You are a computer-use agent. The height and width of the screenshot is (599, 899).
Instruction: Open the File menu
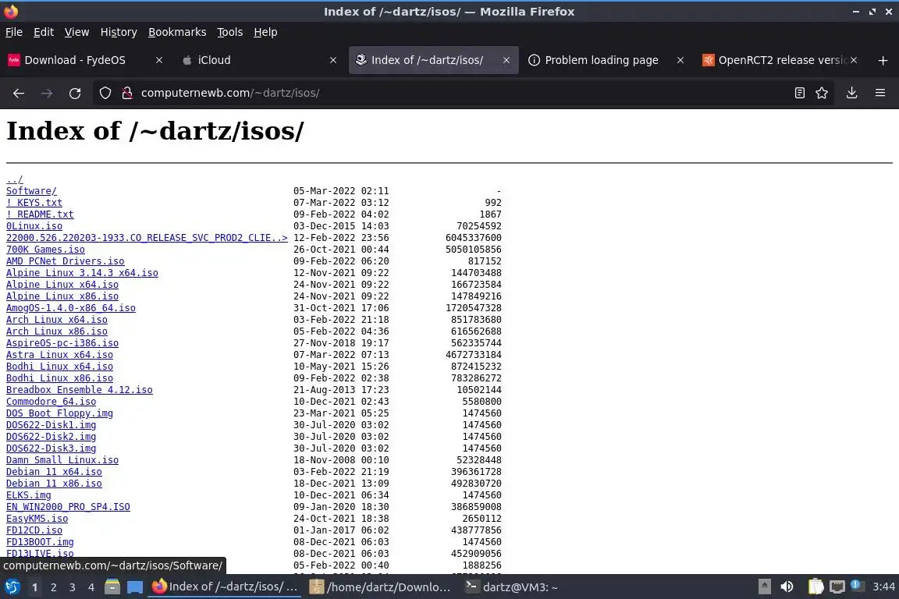[x=14, y=32]
